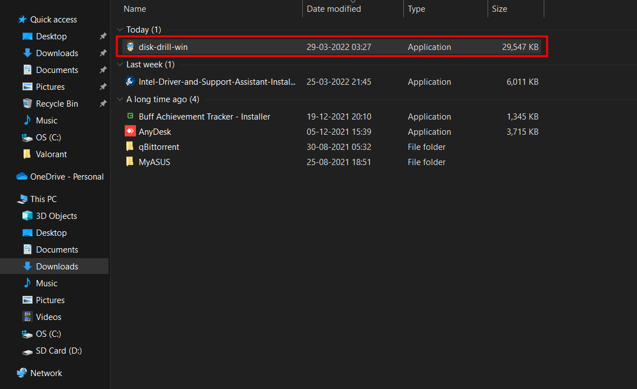
Task: Collapse the Last week (1) group chevron
Action: [120, 64]
